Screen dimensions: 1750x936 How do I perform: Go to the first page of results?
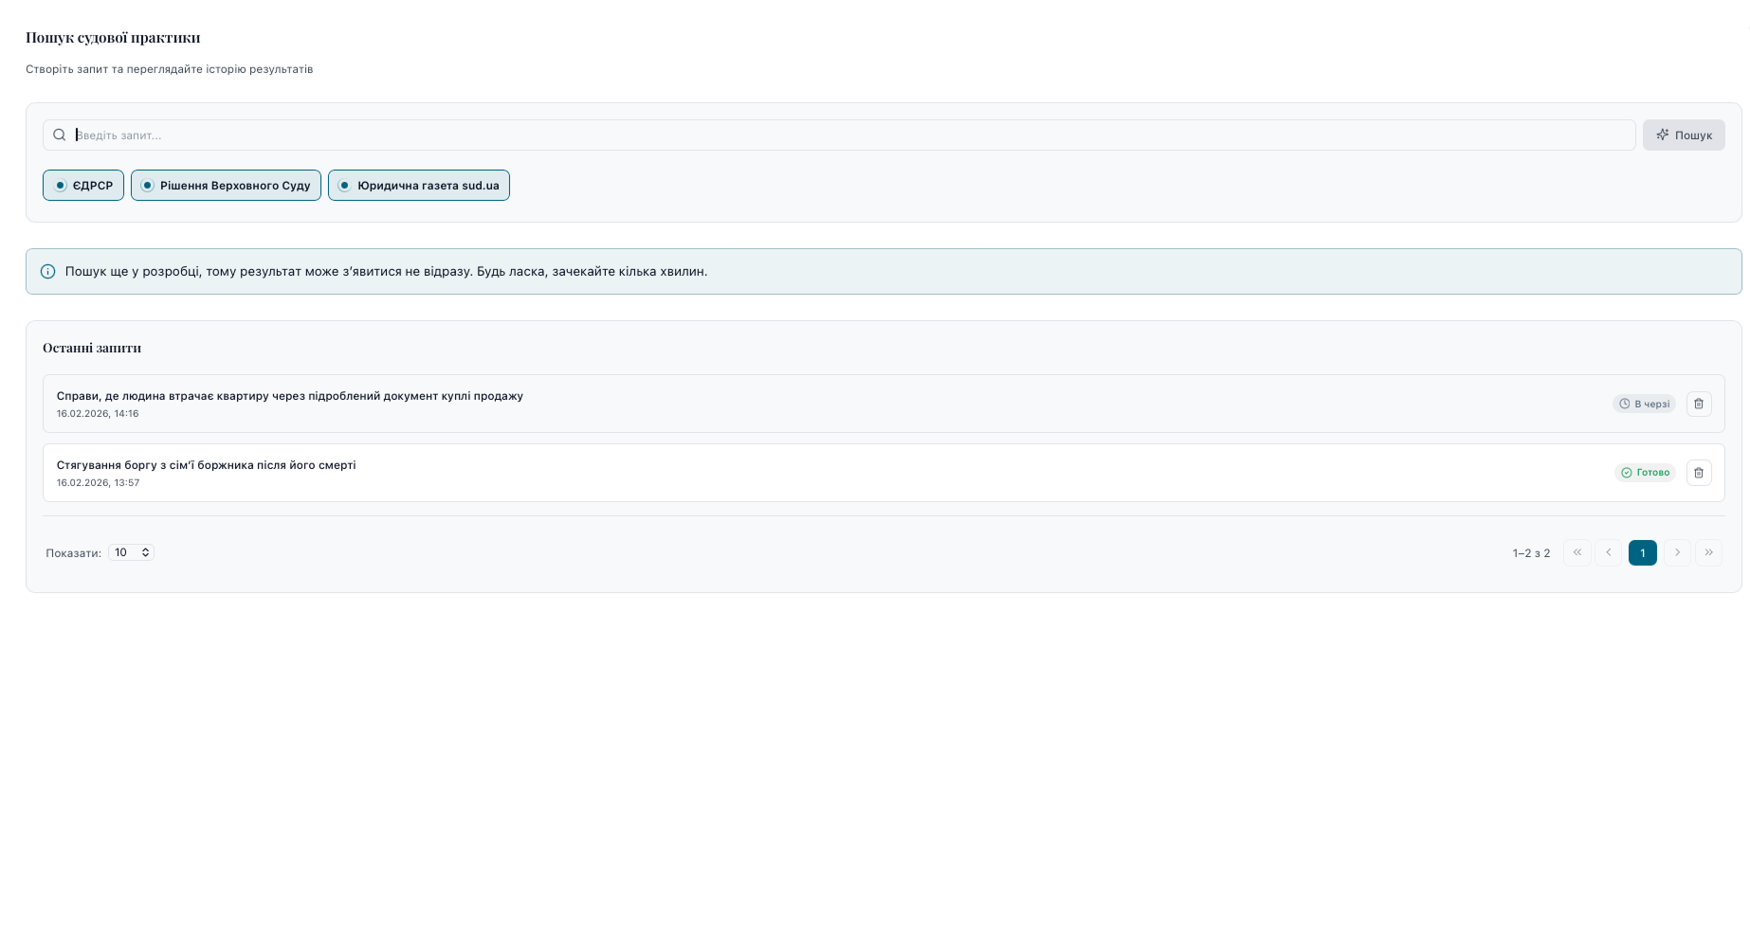point(1577,552)
